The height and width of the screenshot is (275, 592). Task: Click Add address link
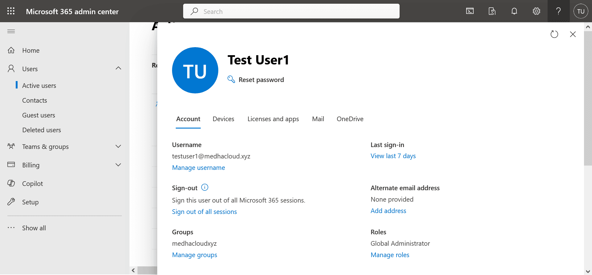(x=388, y=211)
